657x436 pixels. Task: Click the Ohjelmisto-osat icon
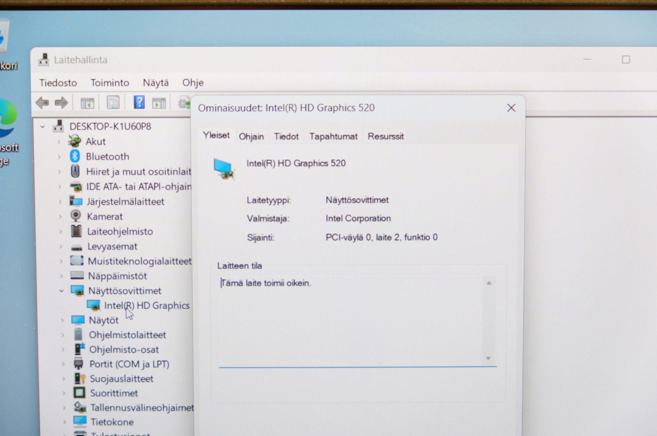click(80, 349)
